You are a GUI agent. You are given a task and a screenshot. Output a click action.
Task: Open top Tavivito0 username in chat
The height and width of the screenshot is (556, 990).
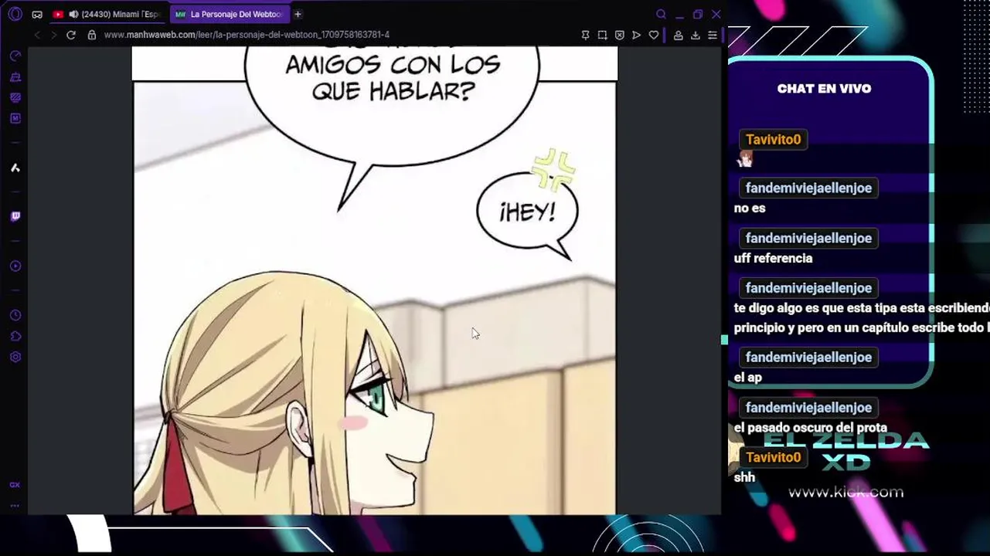[x=774, y=140]
